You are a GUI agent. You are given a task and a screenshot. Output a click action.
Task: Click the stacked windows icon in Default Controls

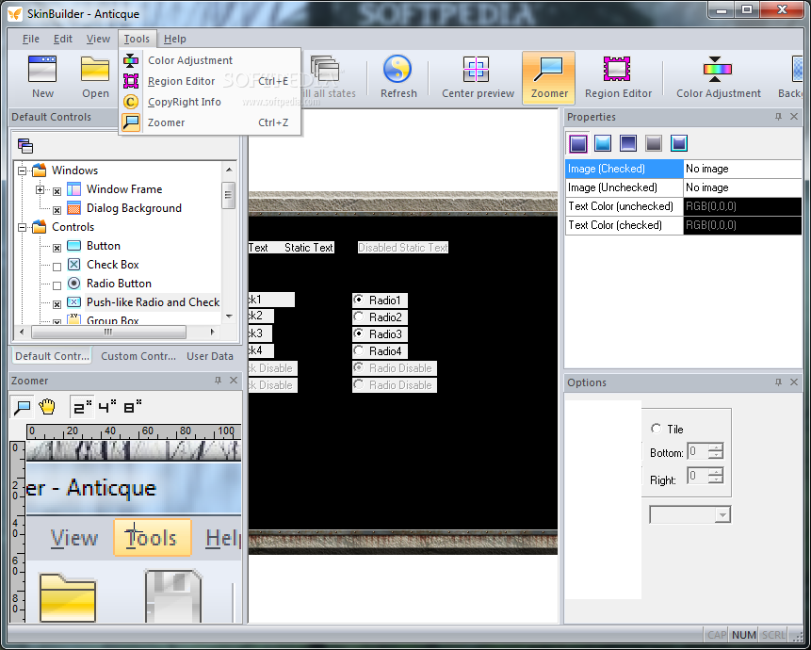click(25, 146)
